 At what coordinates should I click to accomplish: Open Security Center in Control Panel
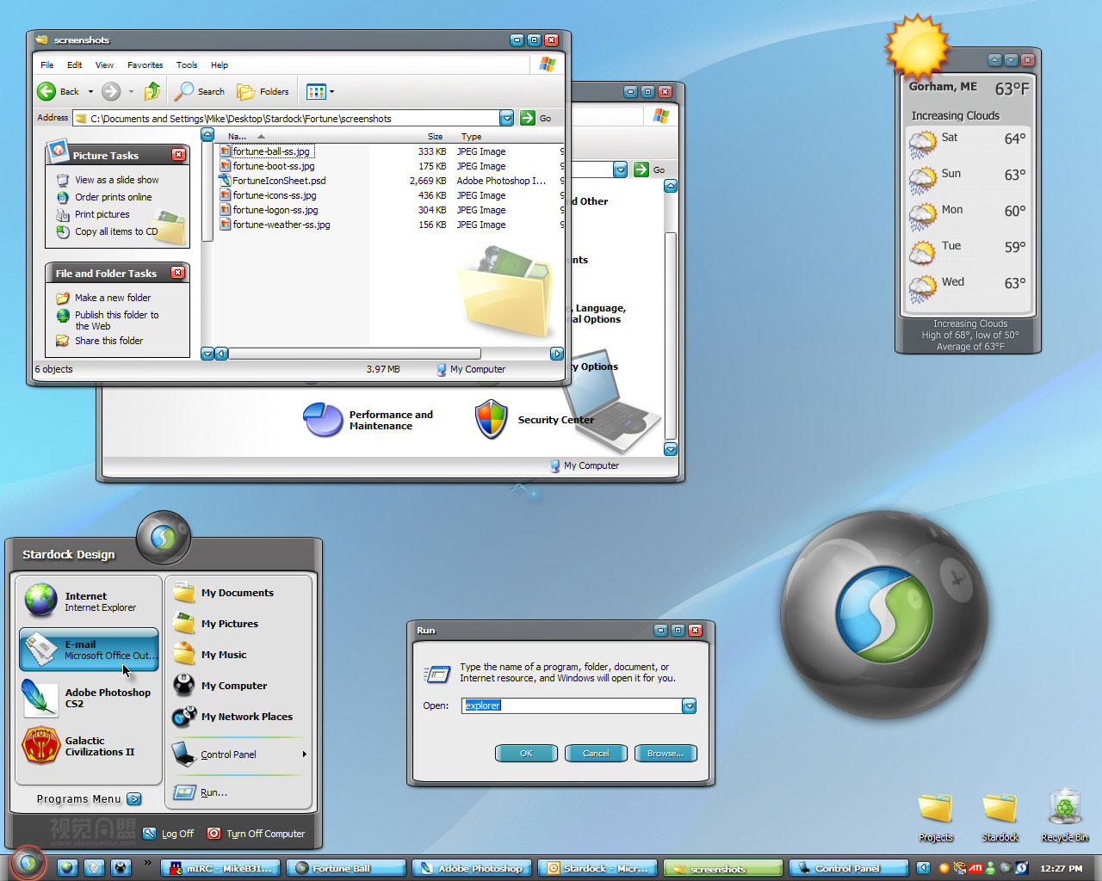(534, 420)
